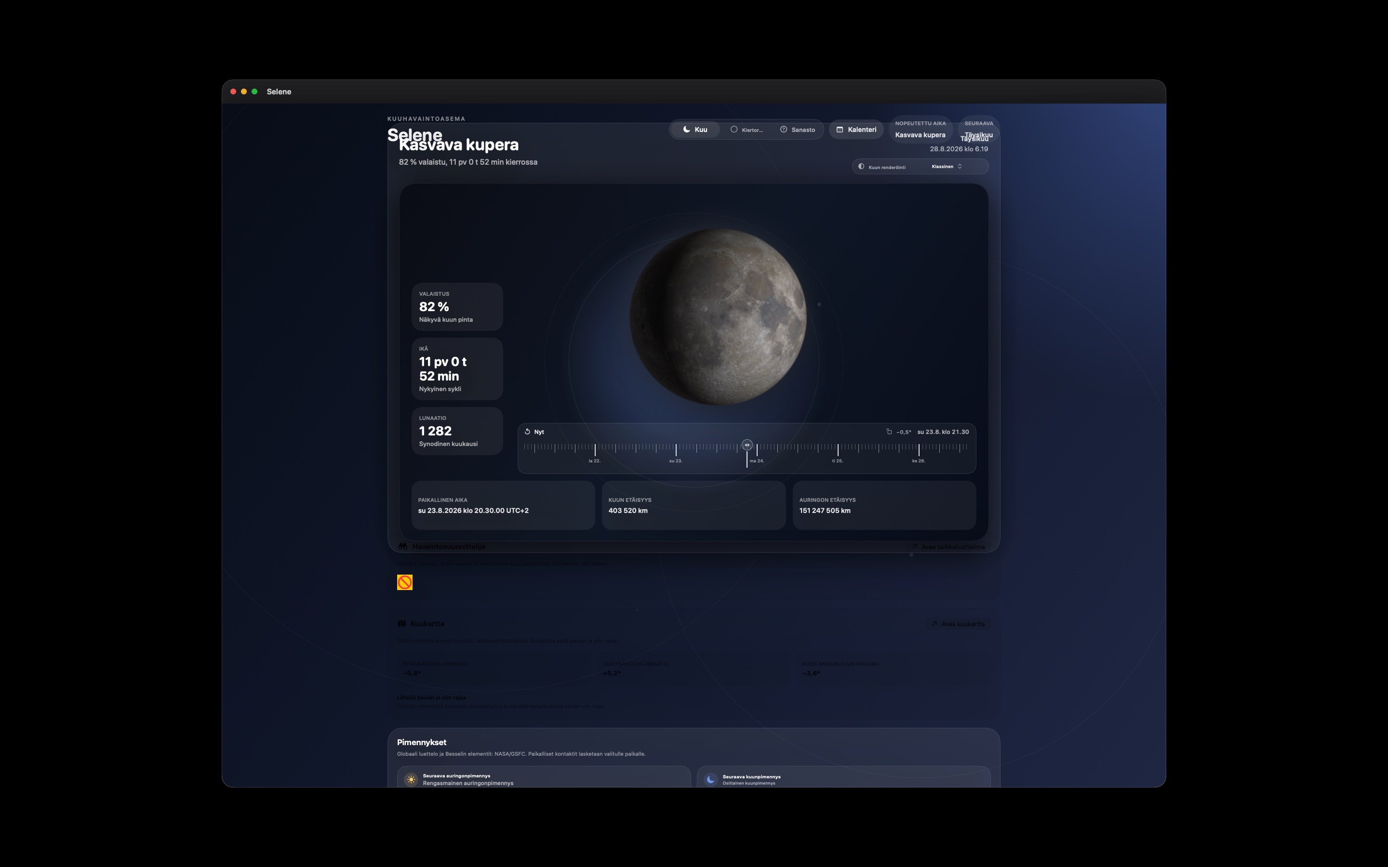Click the Rengasmainen auringonpimennys text
This screenshot has height=867, width=1388.
(468, 783)
